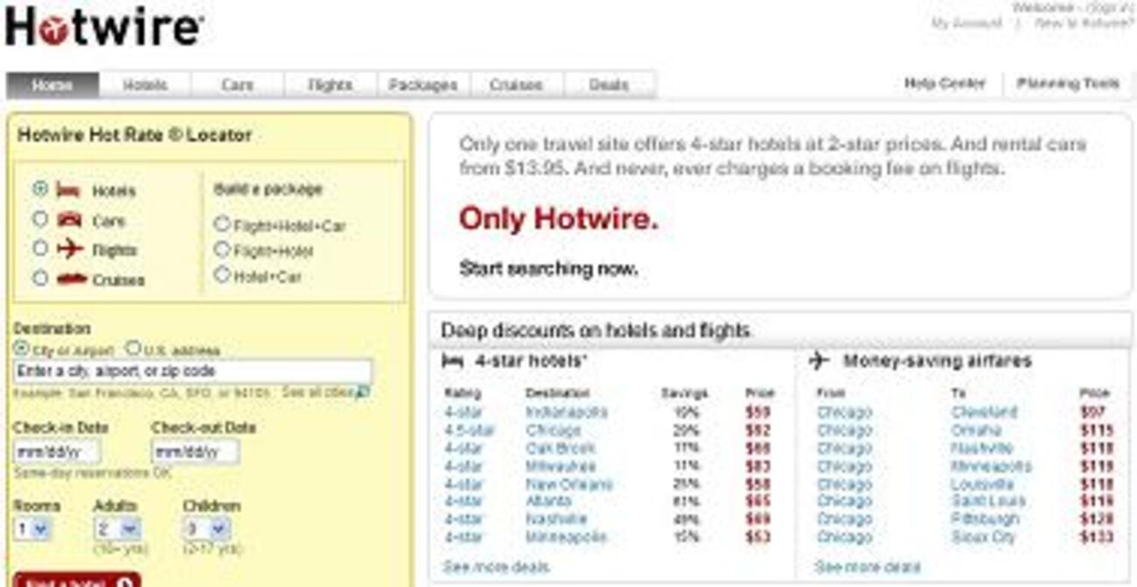Screen dimensions: 1137x587
Task: Click the 4.5-star rating link
Action: click(469, 430)
